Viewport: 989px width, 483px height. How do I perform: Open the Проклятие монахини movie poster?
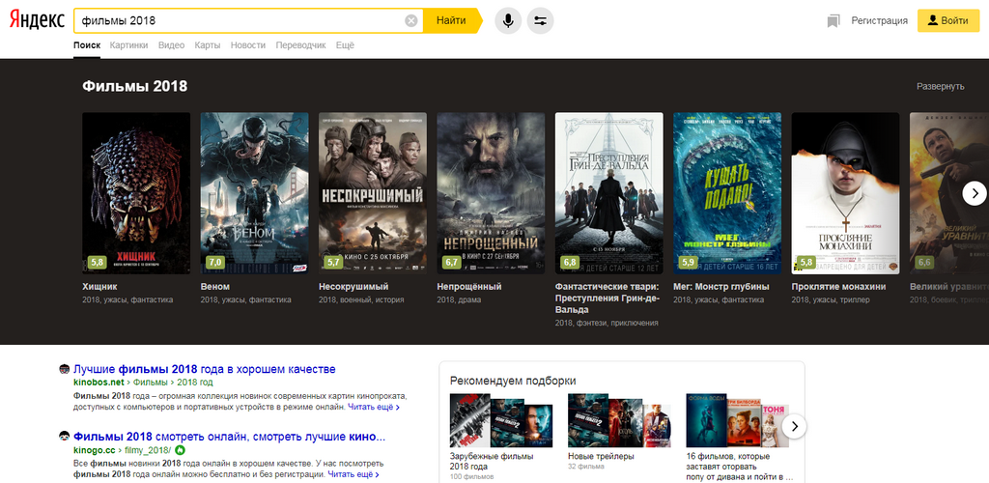pos(845,193)
